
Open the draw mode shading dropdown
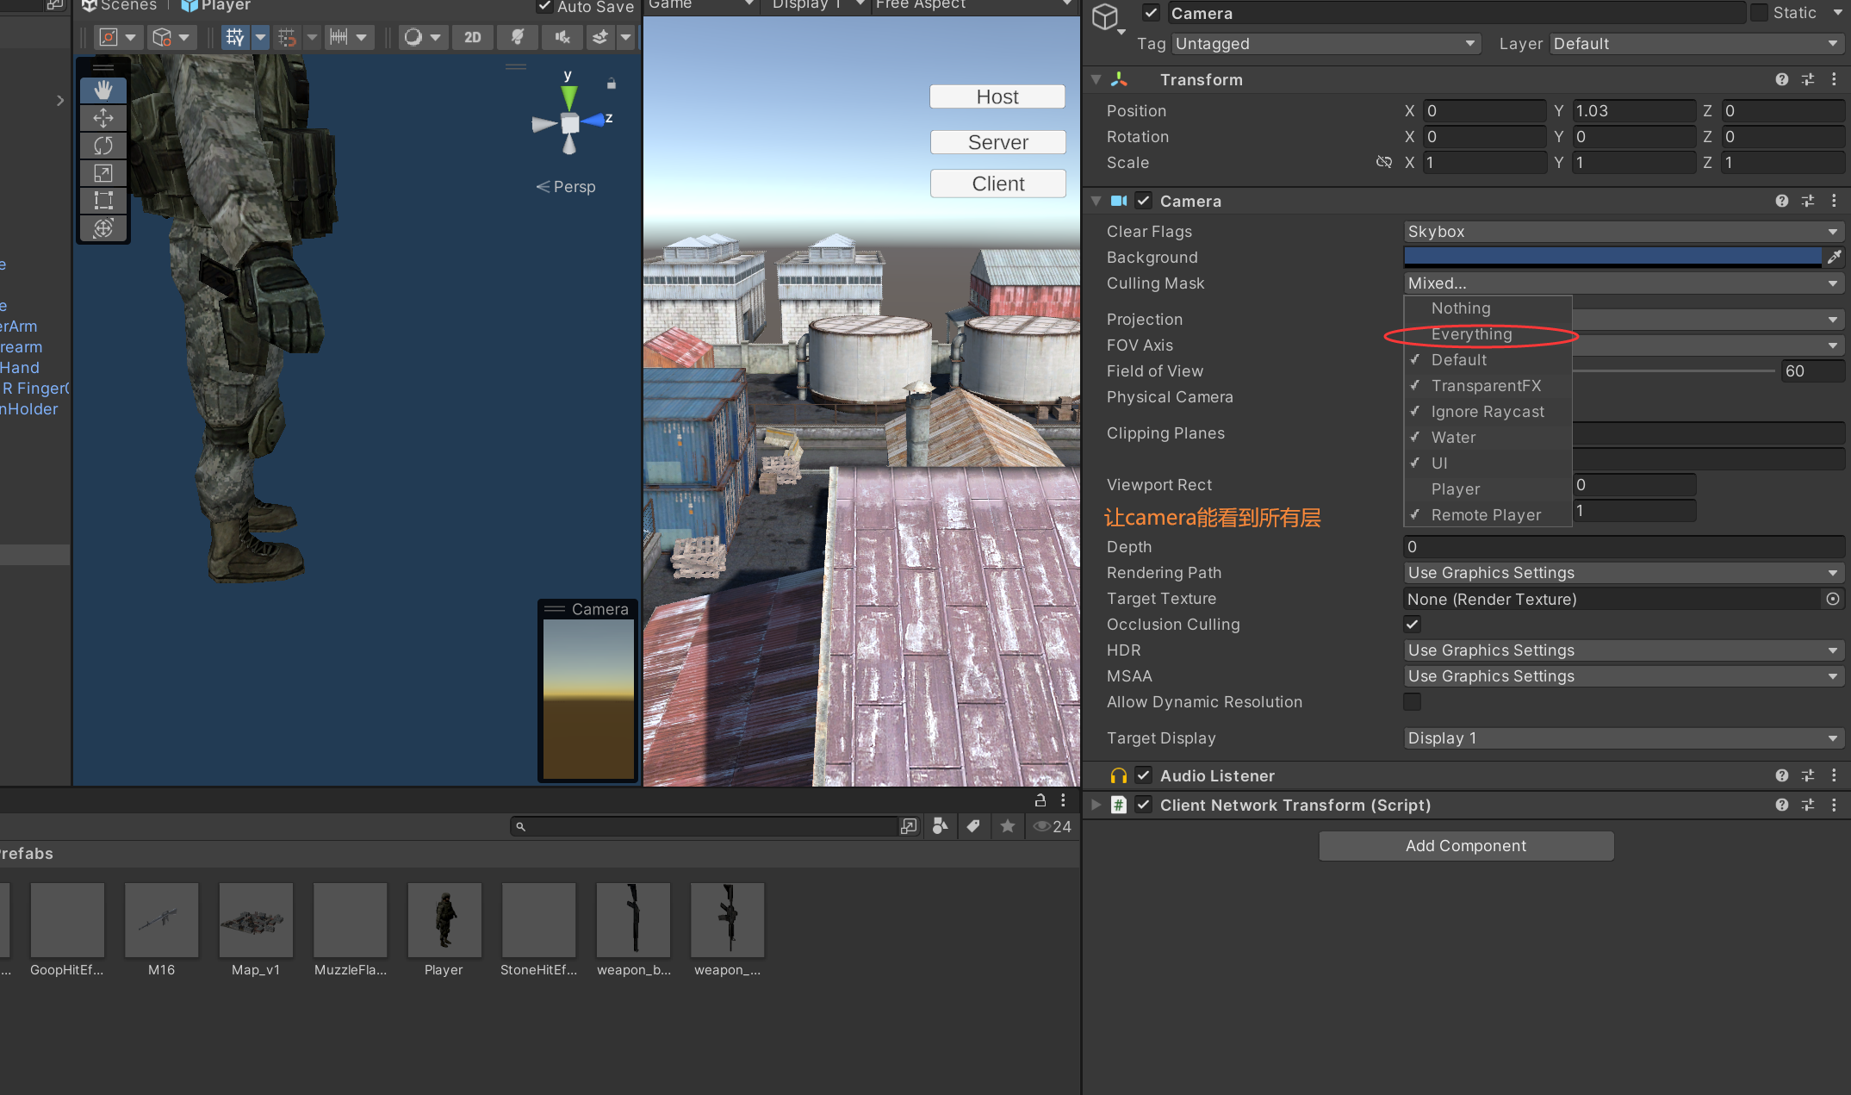tap(422, 37)
